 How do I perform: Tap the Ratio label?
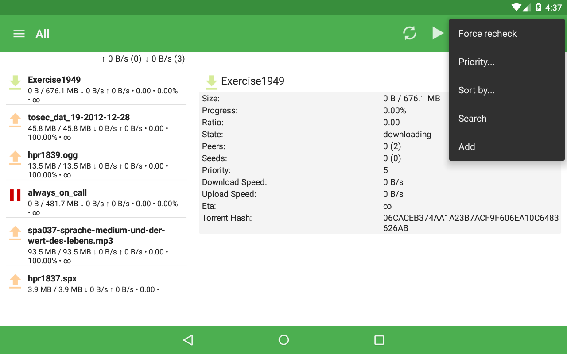(x=213, y=123)
